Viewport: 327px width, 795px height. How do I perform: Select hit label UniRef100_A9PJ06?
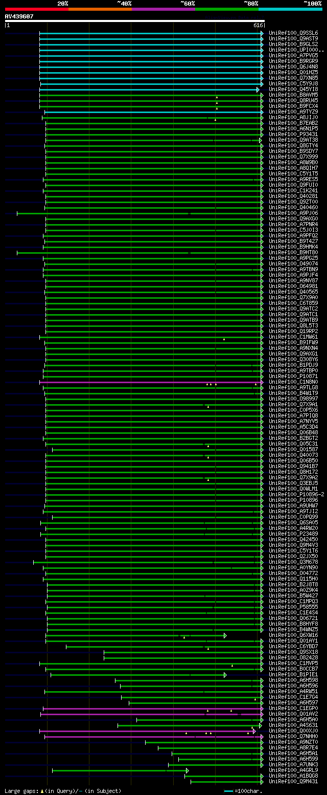[x=293, y=213]
